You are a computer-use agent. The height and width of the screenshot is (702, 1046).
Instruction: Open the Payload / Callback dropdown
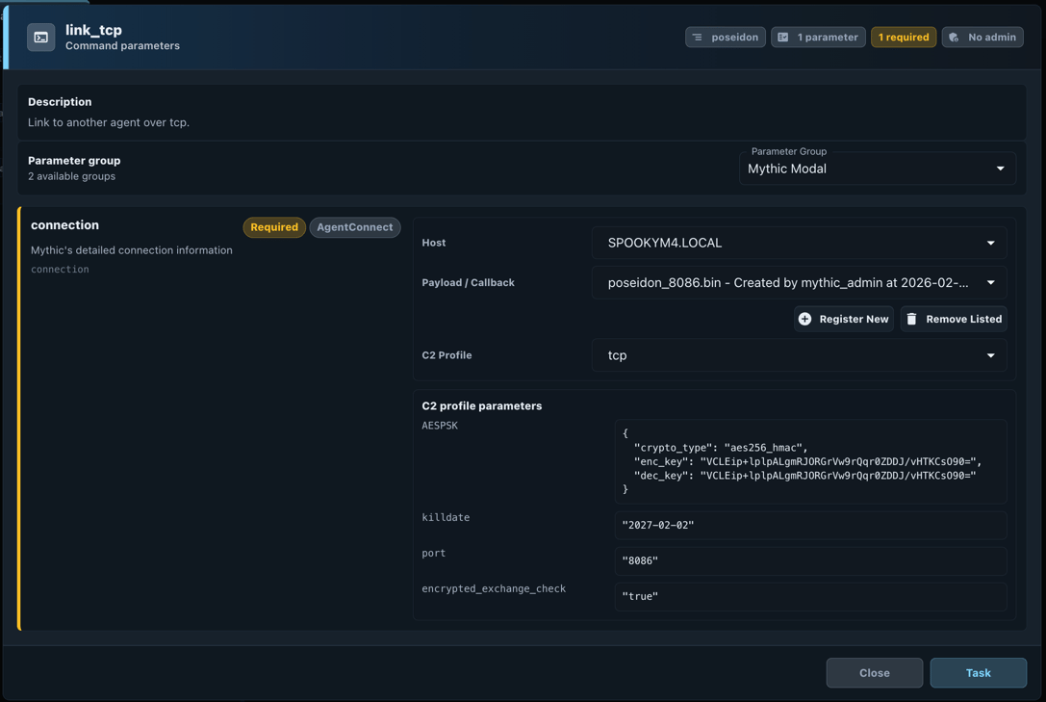800,283
